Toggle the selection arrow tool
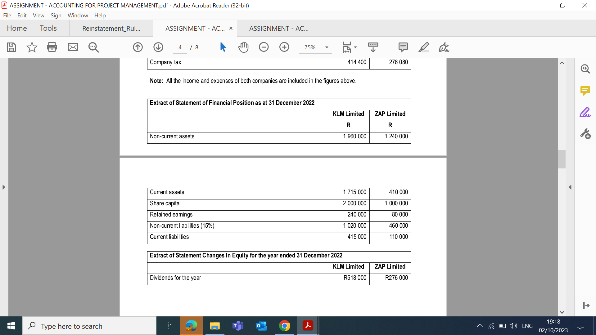This screenshot has height=335, width=596. click(x=223, y=47)
